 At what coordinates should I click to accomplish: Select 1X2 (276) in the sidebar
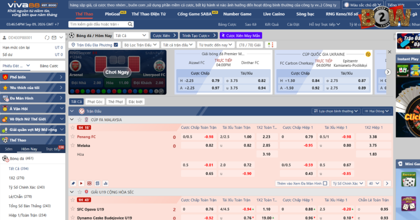point(16,178)
